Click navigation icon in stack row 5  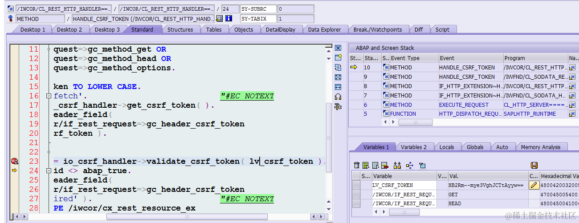point(572,114)
